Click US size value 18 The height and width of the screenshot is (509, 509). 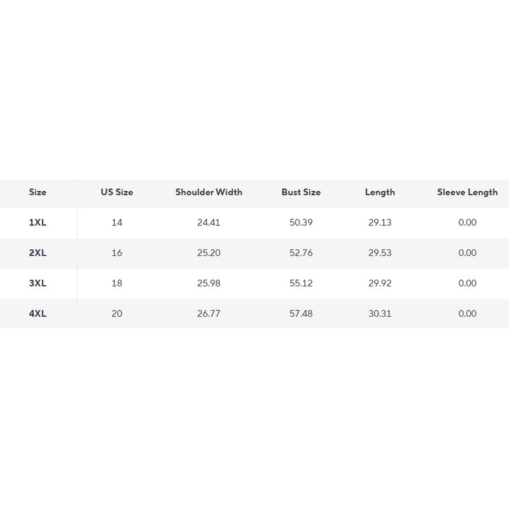click(x=117, y=283)
